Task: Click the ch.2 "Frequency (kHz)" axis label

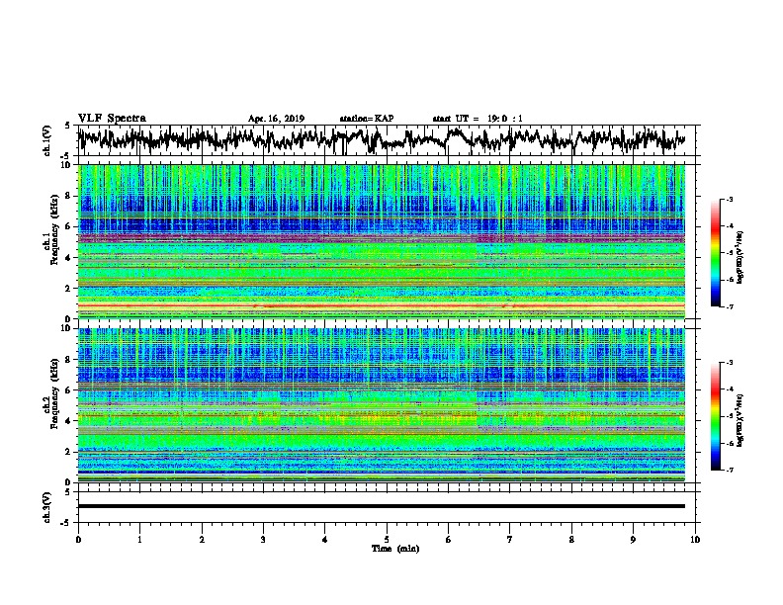Action: 54,392
